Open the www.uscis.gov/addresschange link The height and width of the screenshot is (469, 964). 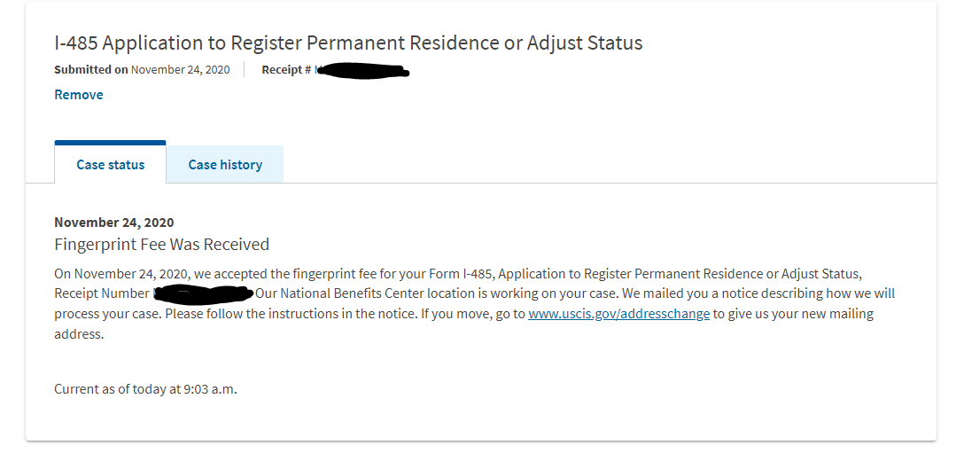click(x=619, y=314)
